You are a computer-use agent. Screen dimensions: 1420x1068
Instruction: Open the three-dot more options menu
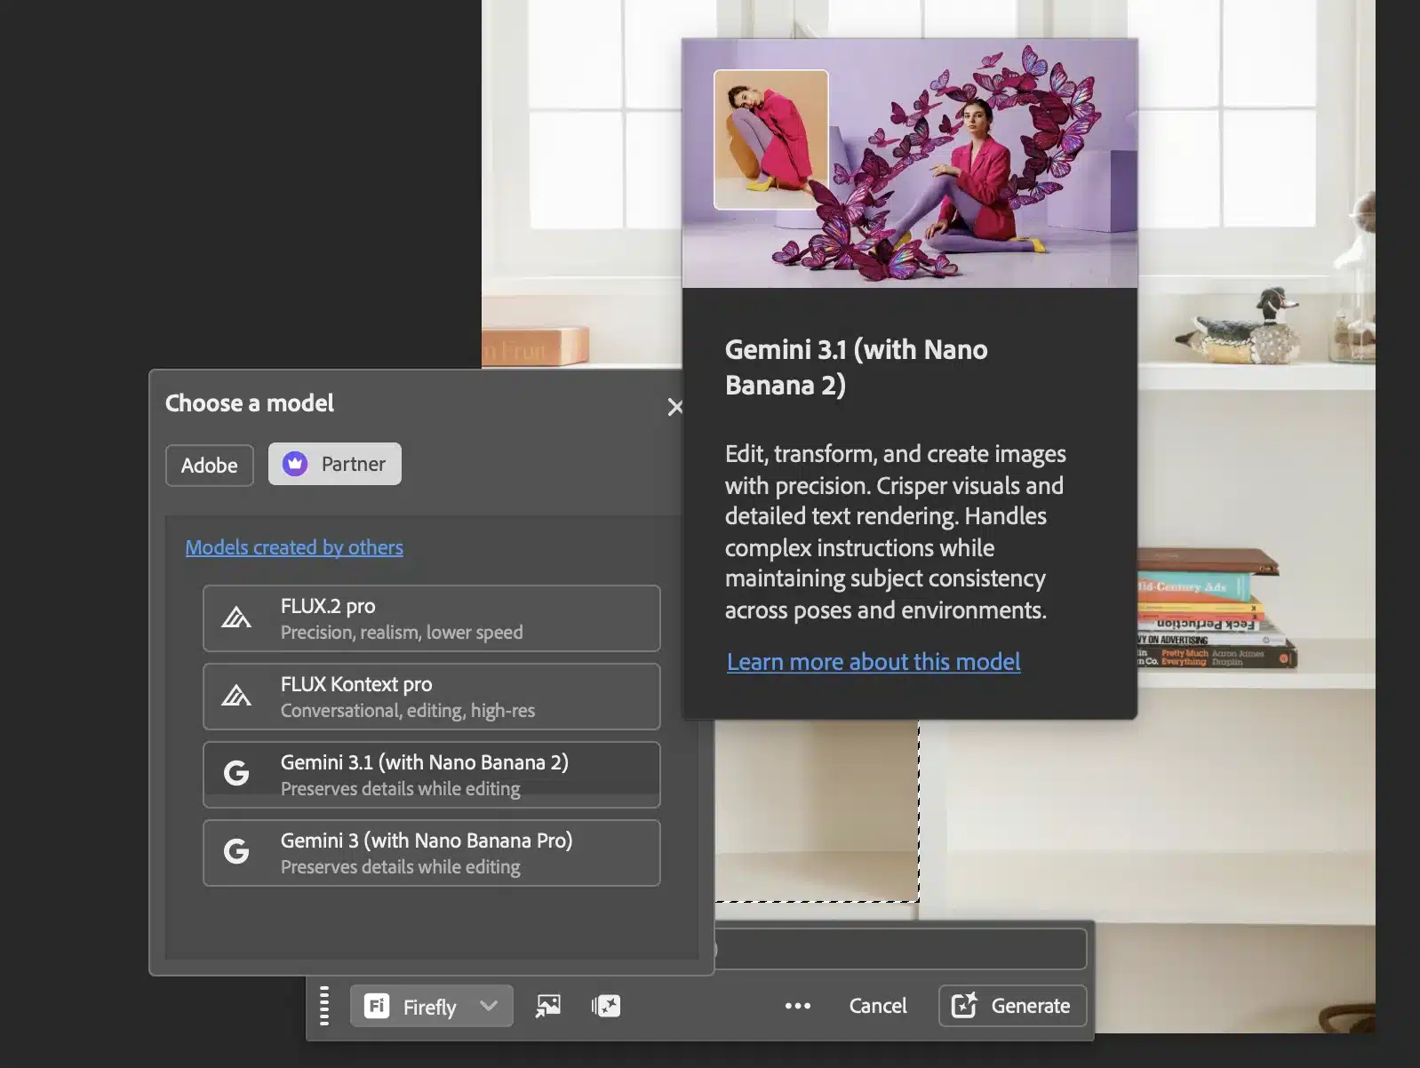[798, 1006]
